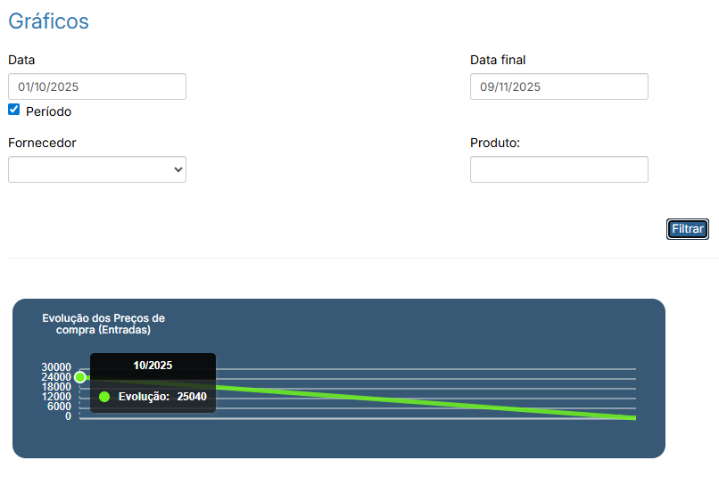Click the 10/2025 tooltip header
The width and height of the screenshot is (719, 477).
click(x=153, y=366)
